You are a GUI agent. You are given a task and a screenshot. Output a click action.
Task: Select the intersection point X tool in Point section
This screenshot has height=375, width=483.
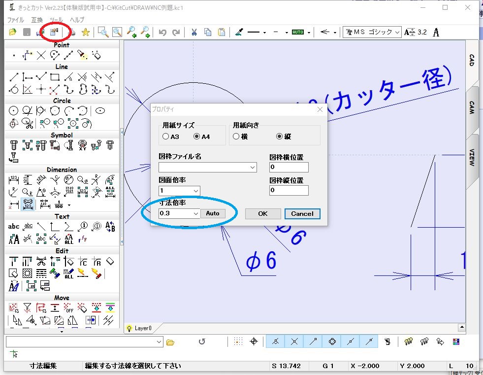point(41,56)
